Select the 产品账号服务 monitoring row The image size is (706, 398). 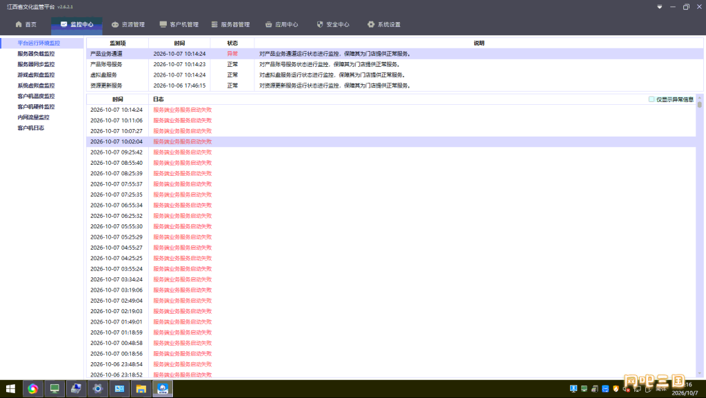pos(394,64)
